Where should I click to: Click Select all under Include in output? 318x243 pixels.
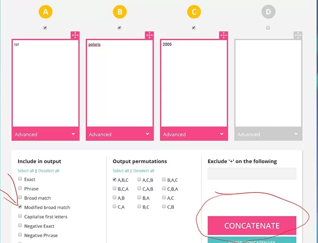tap(26, 171)
